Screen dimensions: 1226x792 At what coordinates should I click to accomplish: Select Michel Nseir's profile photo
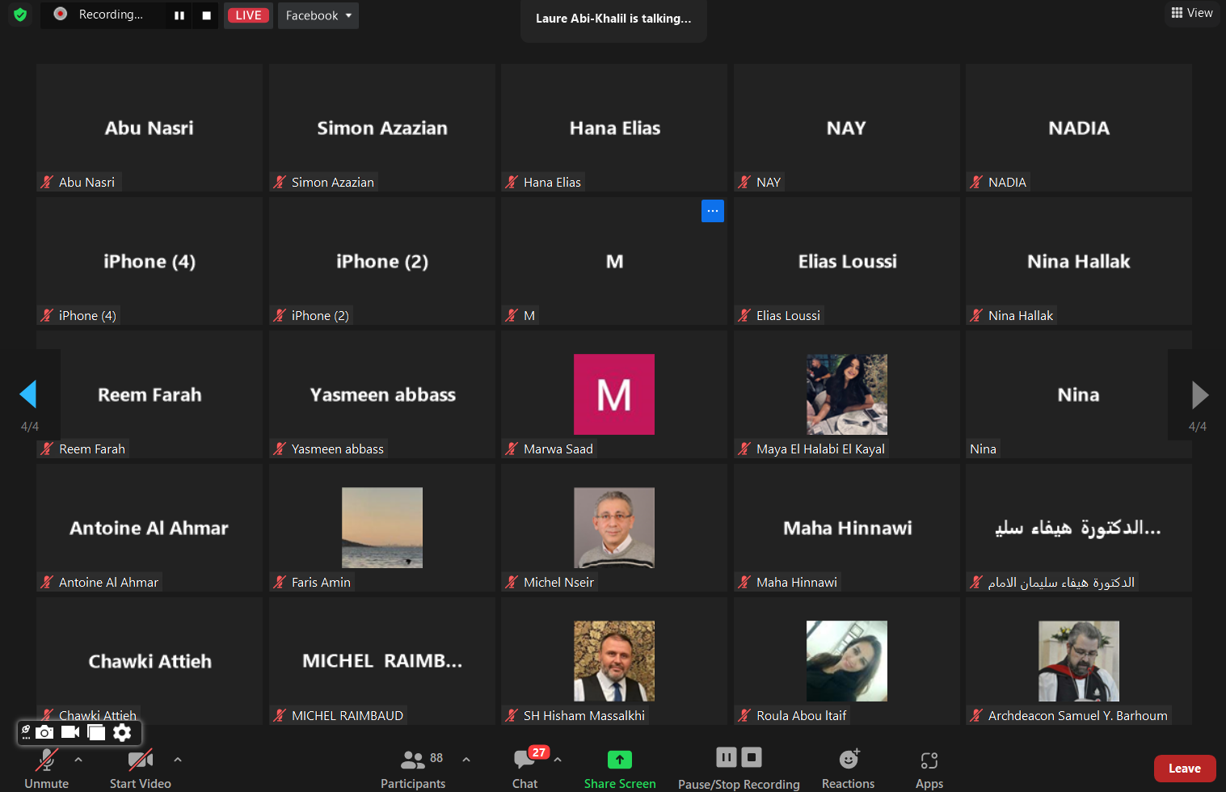coord(614,528)
